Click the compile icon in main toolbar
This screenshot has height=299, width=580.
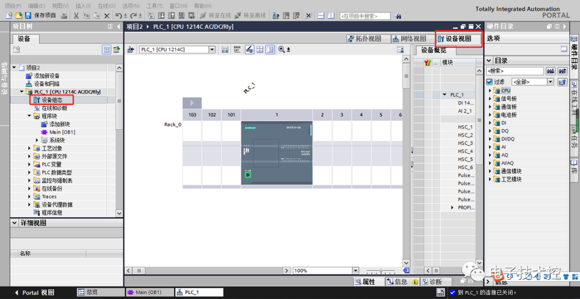tap(151, 16)
